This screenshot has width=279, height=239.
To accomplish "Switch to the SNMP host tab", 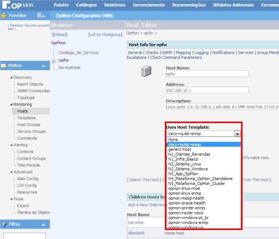I will 167,53.
